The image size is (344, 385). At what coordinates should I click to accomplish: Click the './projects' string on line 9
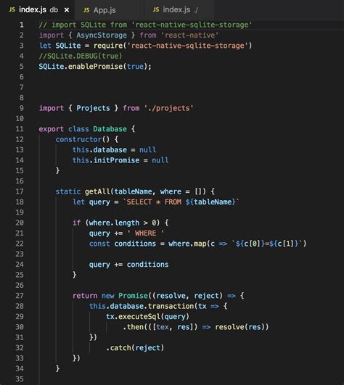click(168, 108)
